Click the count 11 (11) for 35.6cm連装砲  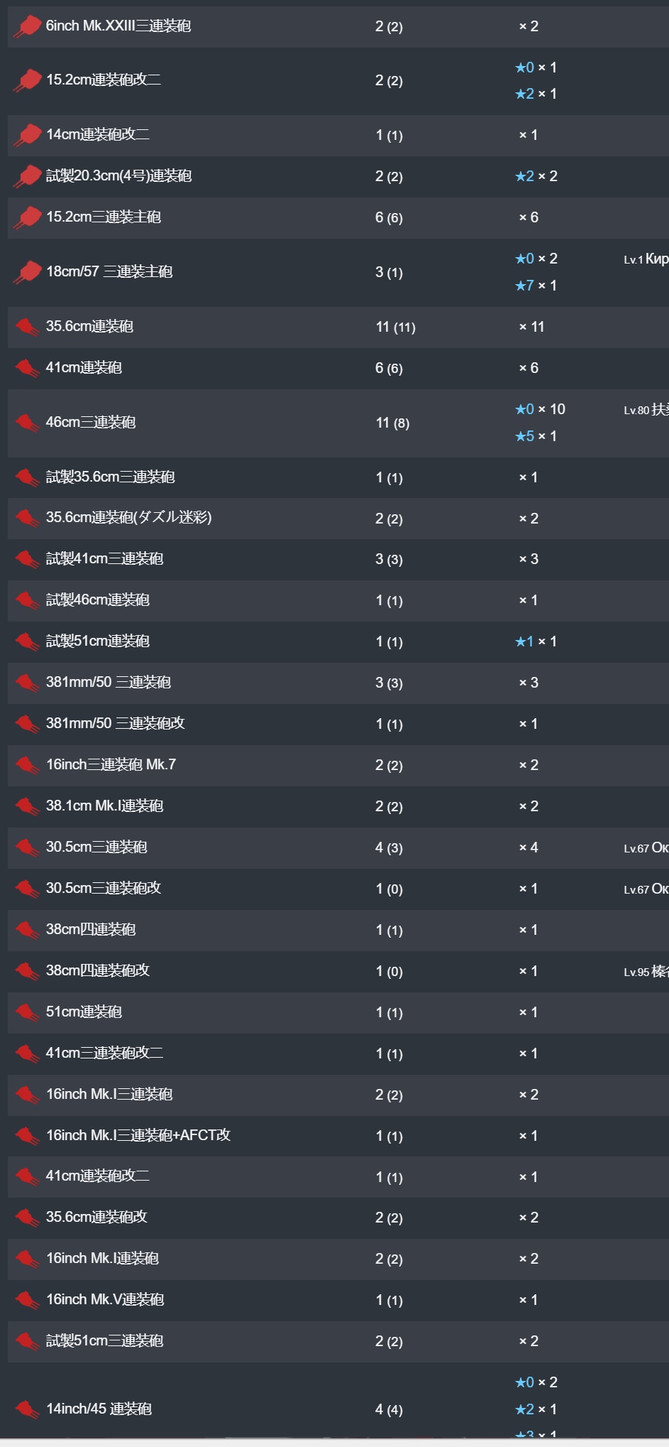pos(395,327)
